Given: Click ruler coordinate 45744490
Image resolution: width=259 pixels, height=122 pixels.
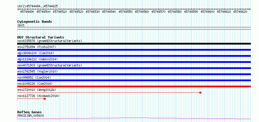Looking at the screenshot, I should tap(27, 12).
